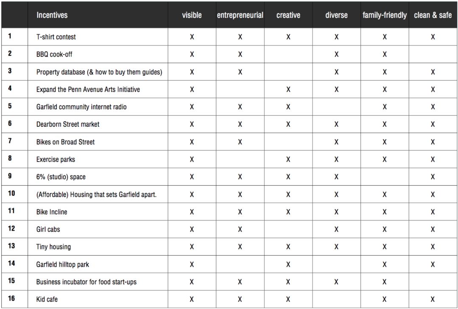Click the 'diverse' column header
This screenshot has width=458, height=309.
(336, 15)
